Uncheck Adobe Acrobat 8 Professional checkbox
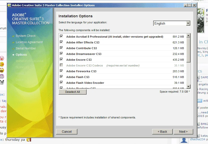 [x=61, y=36]
